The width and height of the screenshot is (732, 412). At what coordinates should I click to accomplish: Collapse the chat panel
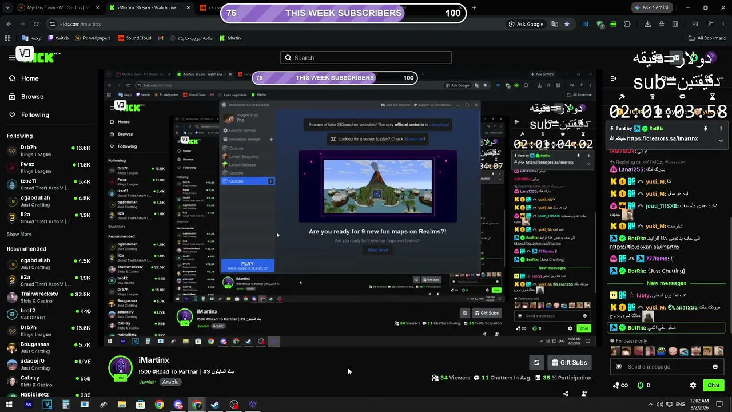pyautogui.click(x=614, y=78)
